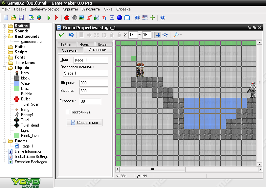
Task: Open the Правка menu
Action: (20, 9)
